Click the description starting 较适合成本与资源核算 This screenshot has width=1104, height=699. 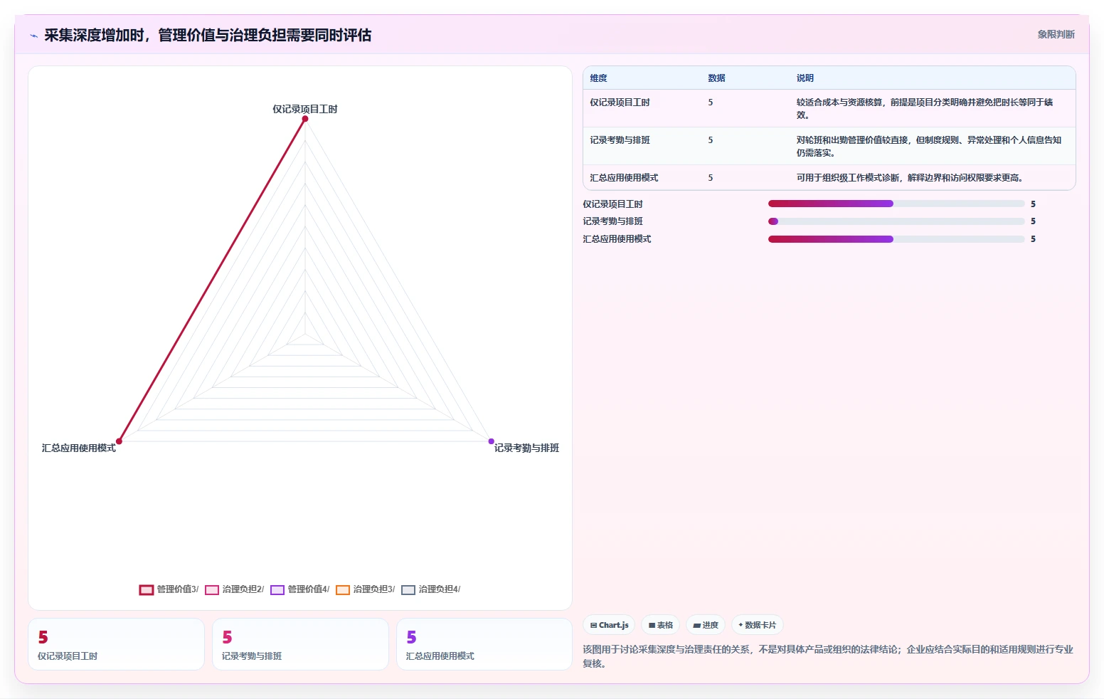[925, 108]
